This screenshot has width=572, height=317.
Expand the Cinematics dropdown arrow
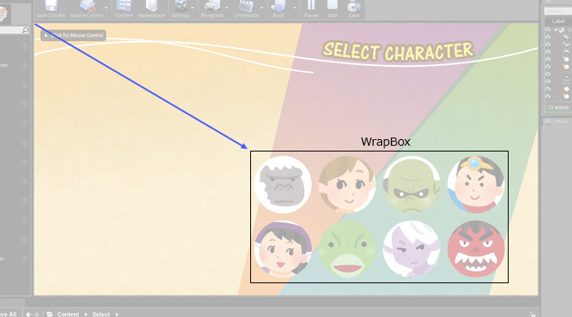pos(262,7)
